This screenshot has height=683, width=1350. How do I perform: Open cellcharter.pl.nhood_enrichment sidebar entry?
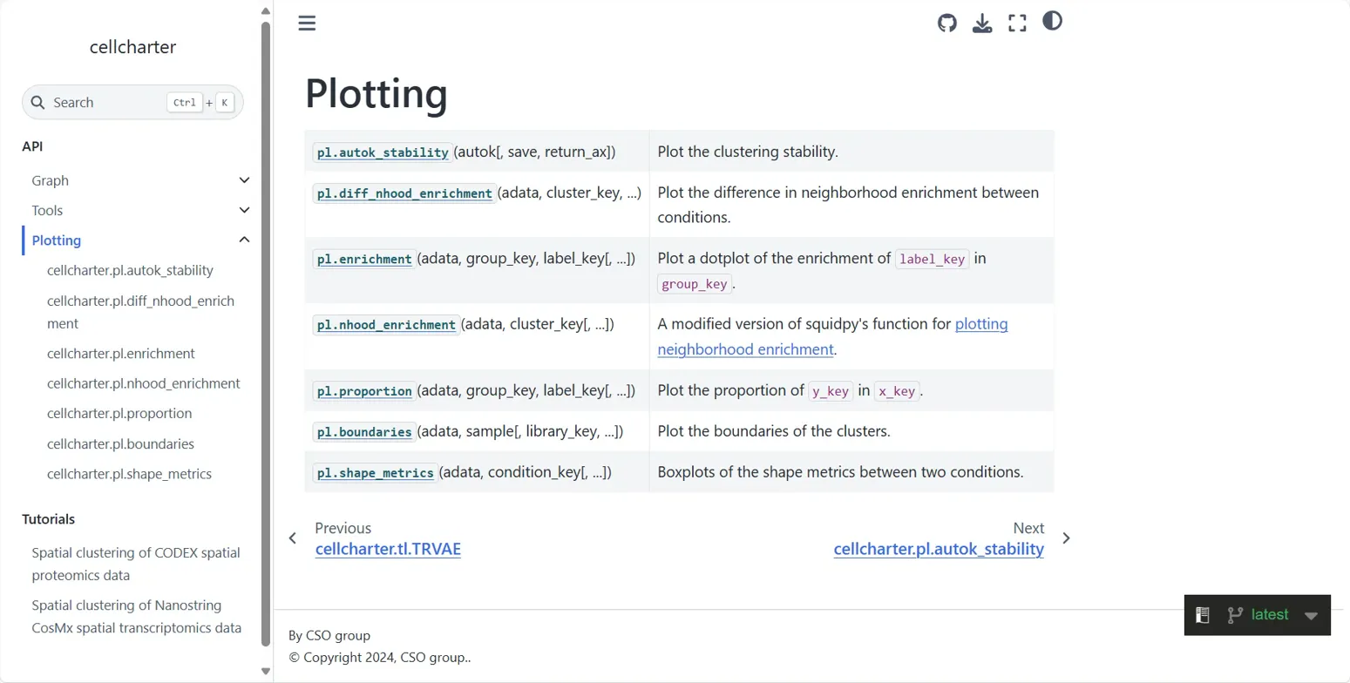(143, 383)
